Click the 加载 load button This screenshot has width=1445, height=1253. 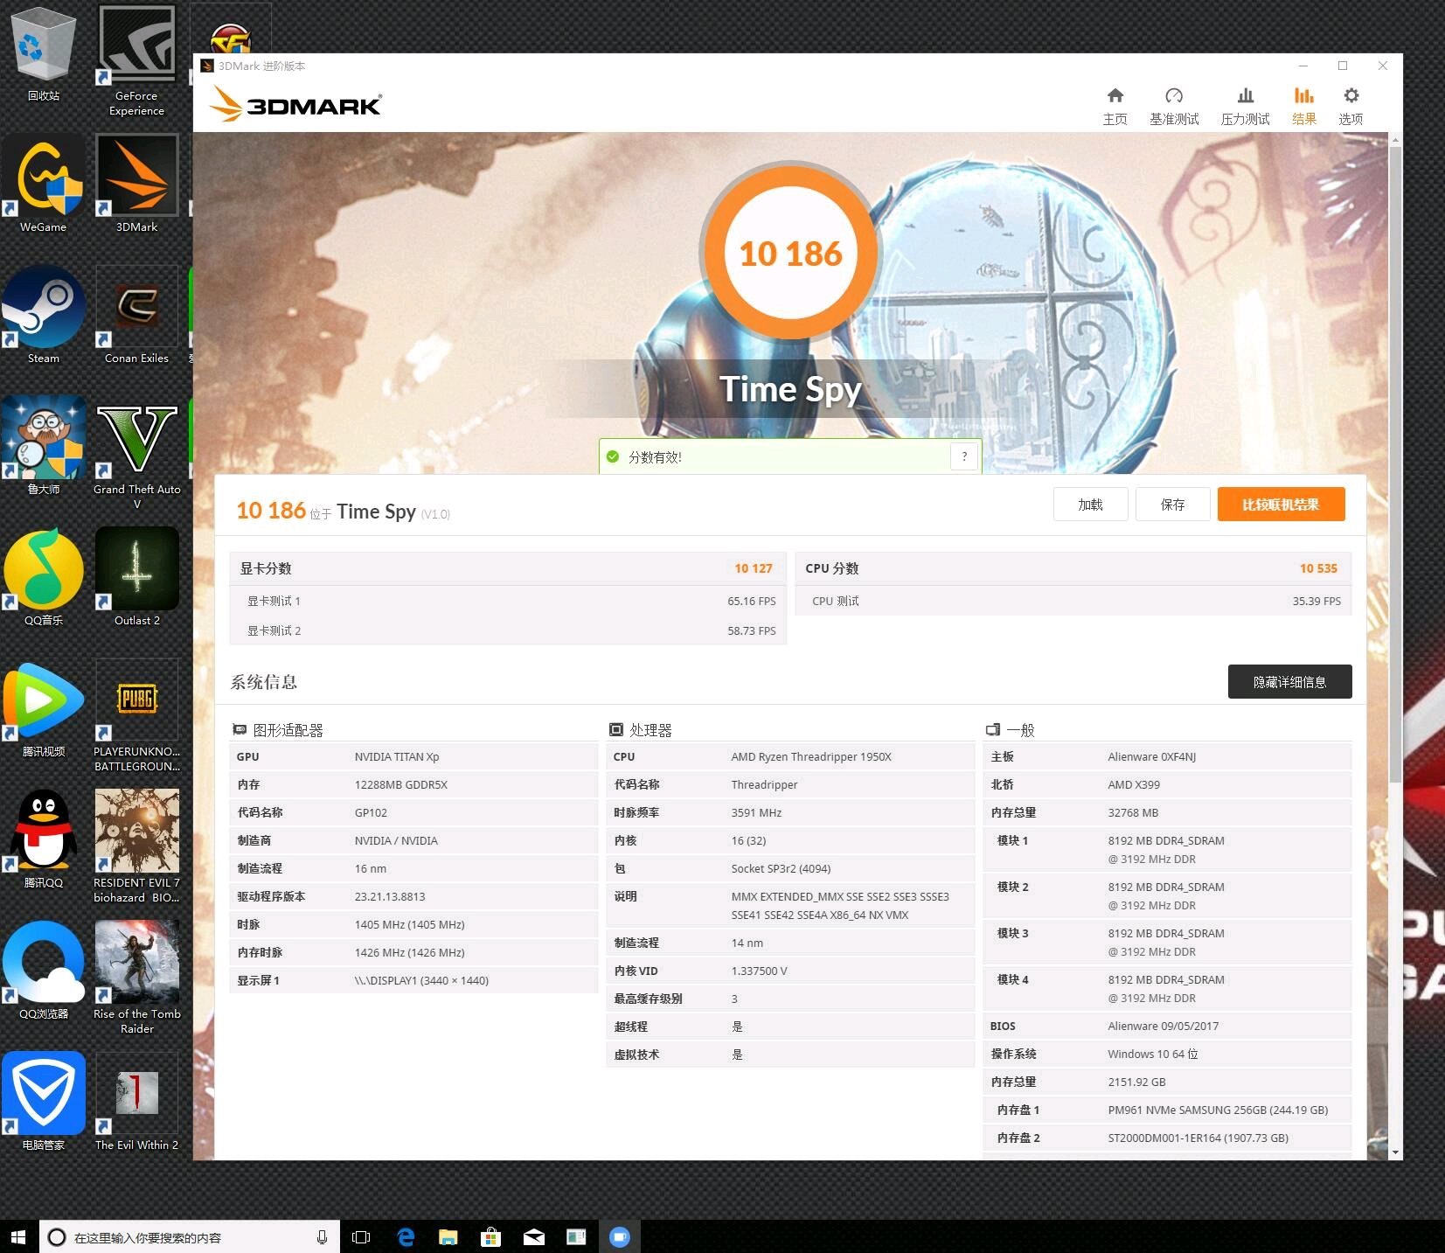[x=1090, y=505]
